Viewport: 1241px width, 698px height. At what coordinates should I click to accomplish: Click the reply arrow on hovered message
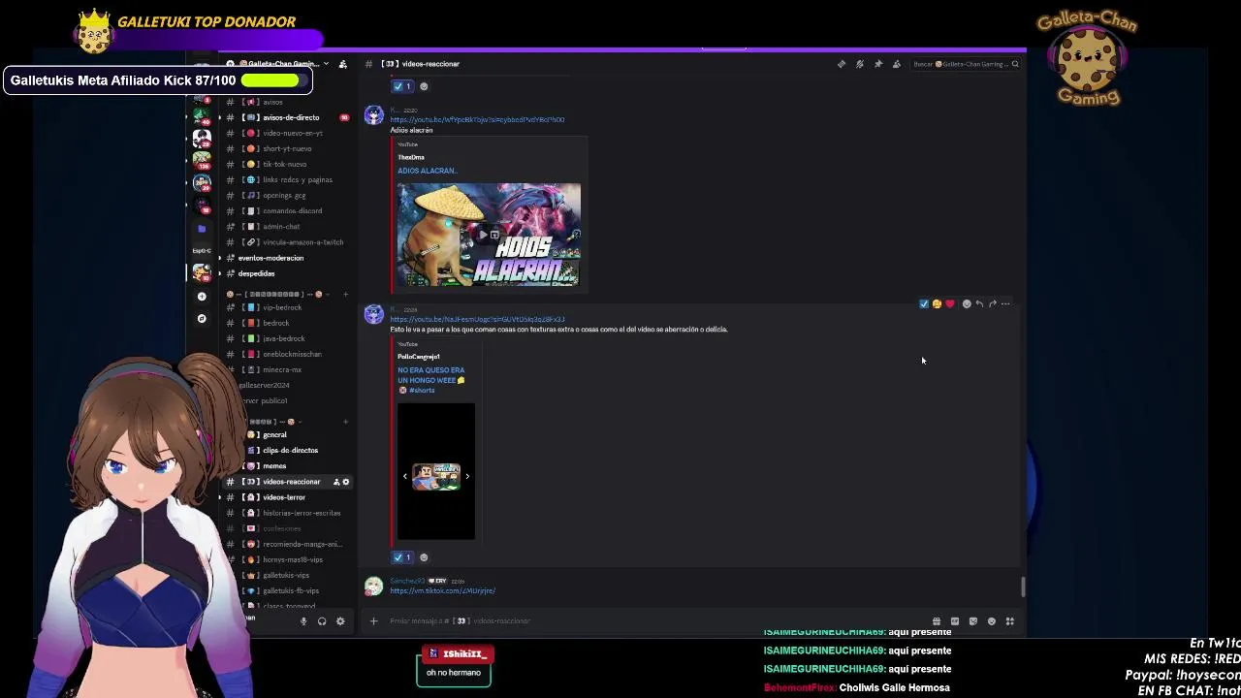979,304
